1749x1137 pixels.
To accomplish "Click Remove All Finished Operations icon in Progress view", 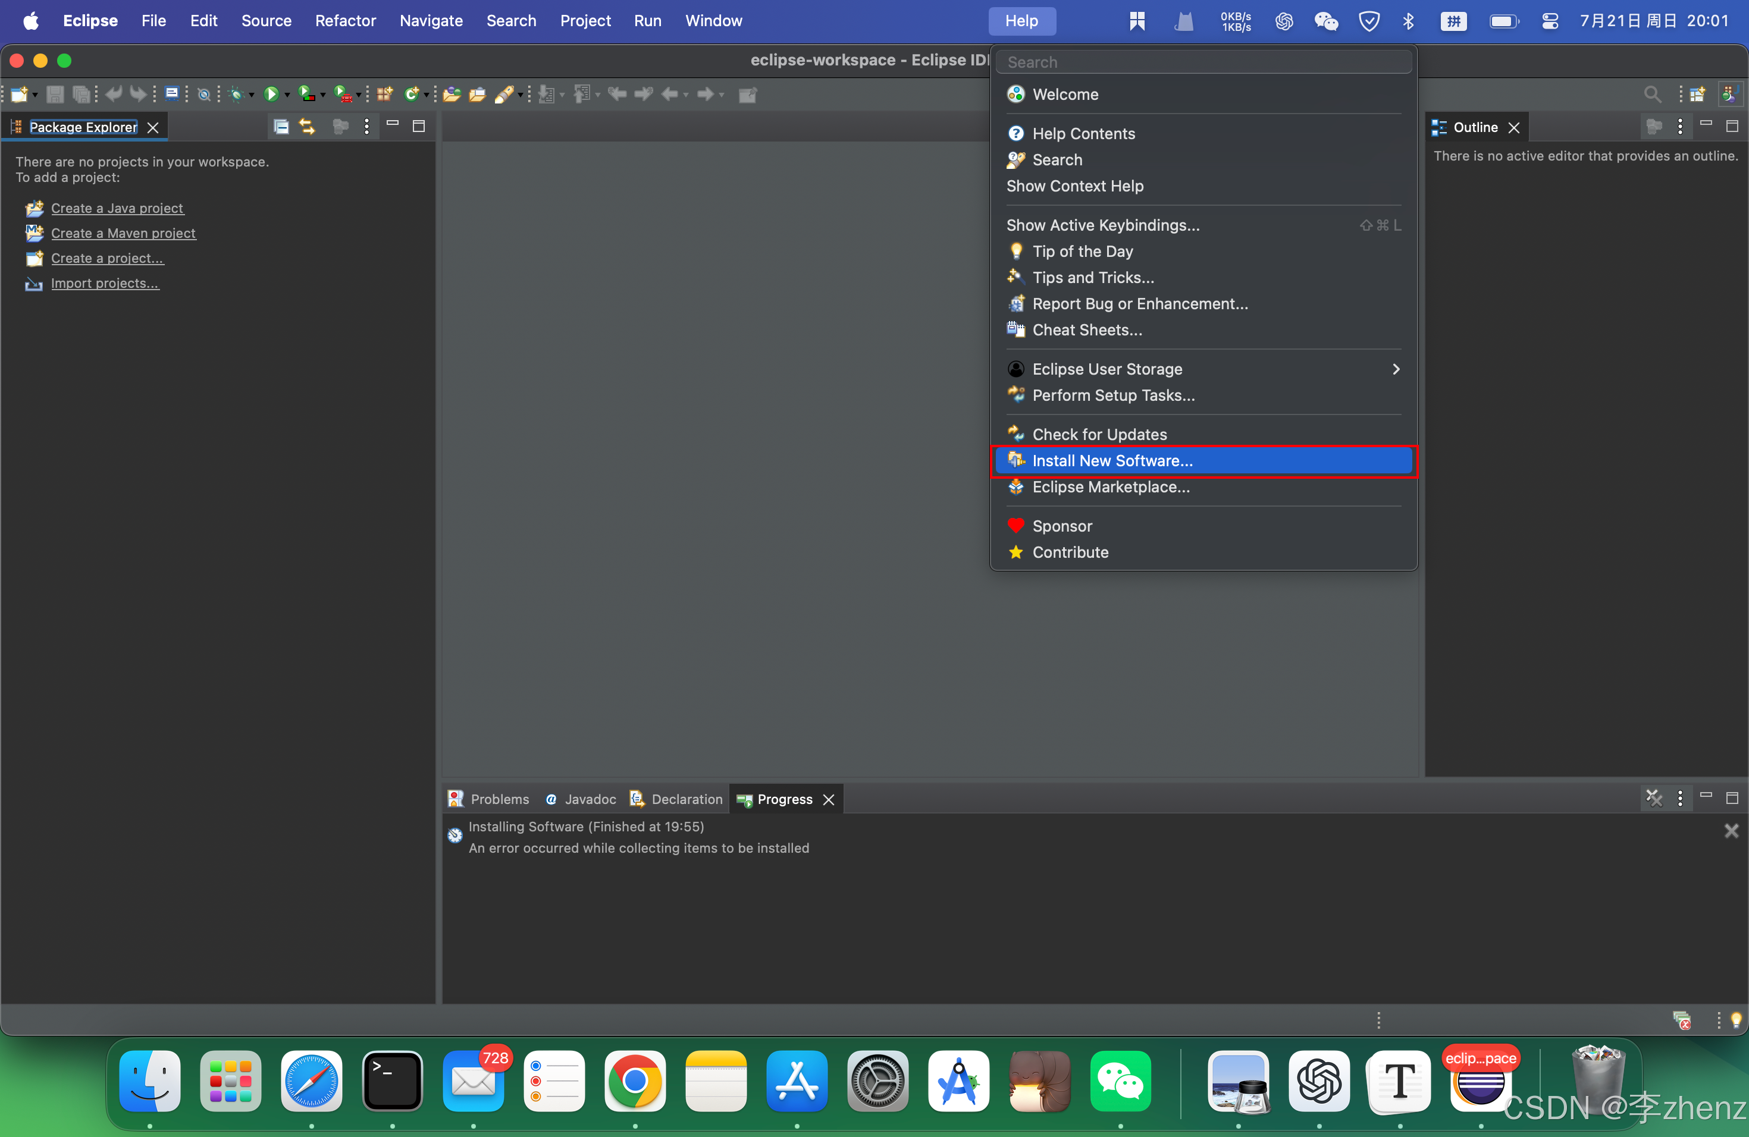I will [1653, 797].
